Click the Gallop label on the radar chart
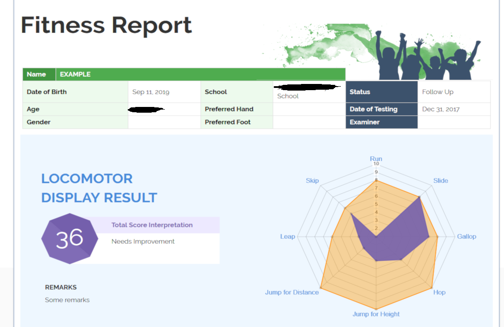The width and height of the screenshot is (504, 327). pos(466,236)
